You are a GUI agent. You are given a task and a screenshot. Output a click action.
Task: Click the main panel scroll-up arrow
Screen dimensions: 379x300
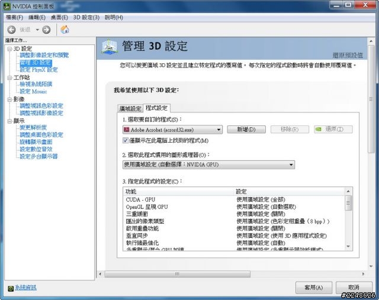(371, 41)
